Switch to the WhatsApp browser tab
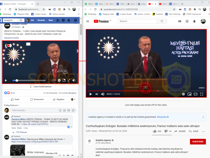 tap(89, 4)
